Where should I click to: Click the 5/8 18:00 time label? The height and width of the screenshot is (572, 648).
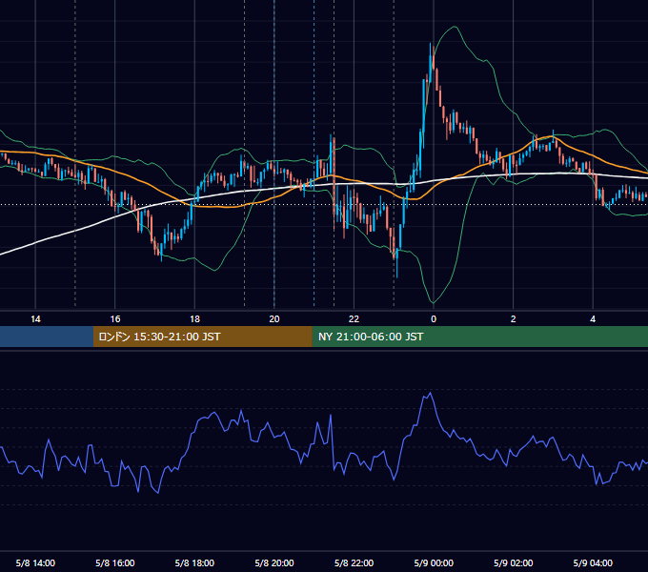coord(194,562)
